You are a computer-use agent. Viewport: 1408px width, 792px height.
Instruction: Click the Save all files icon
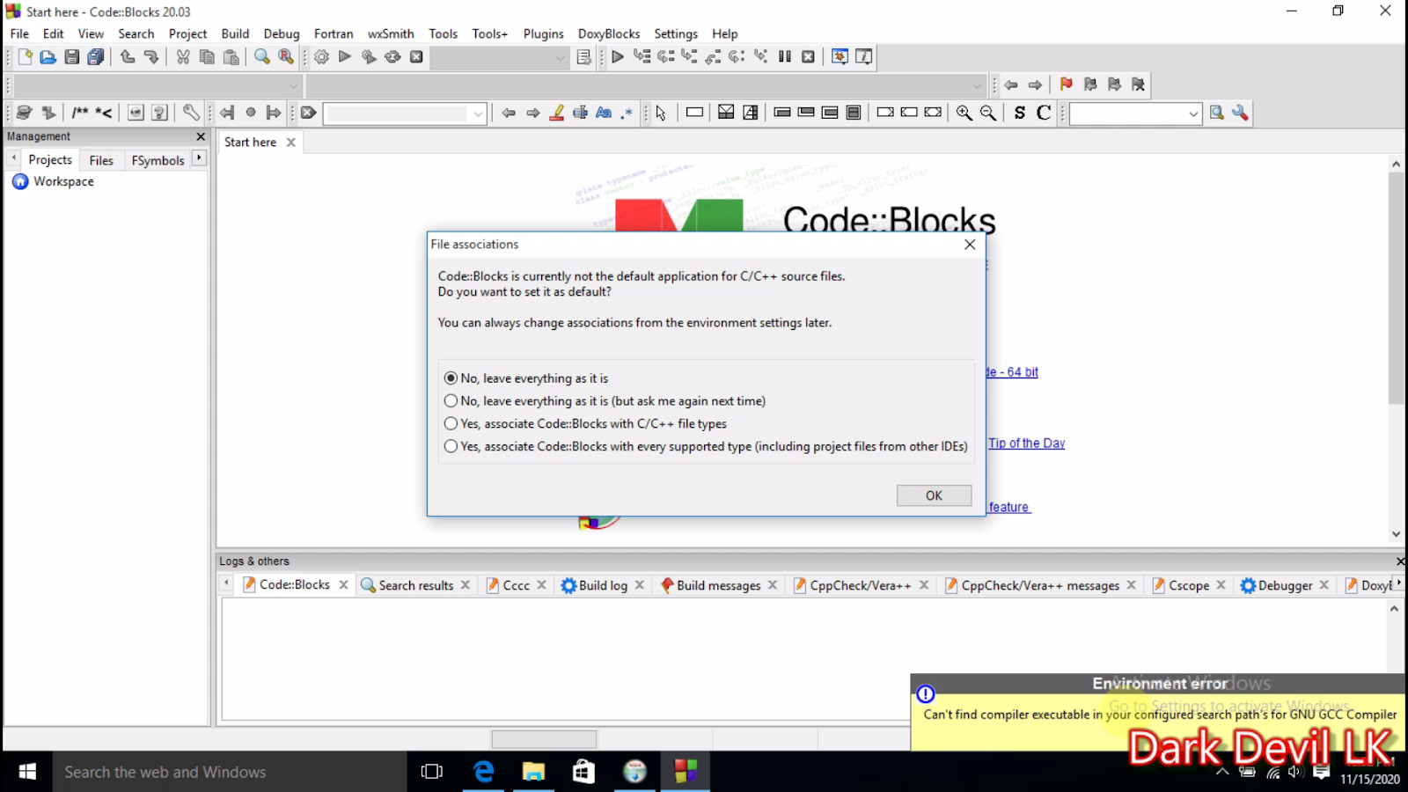tap(96, 57)
